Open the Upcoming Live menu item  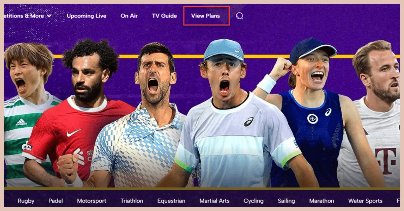tap(87, 16)
